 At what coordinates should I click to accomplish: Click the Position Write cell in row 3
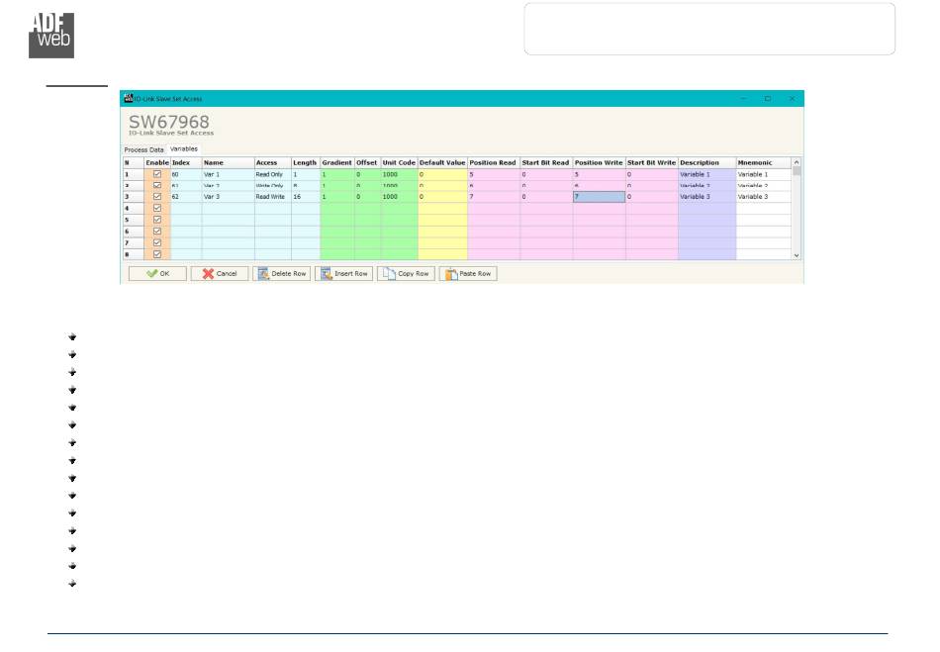599,197
